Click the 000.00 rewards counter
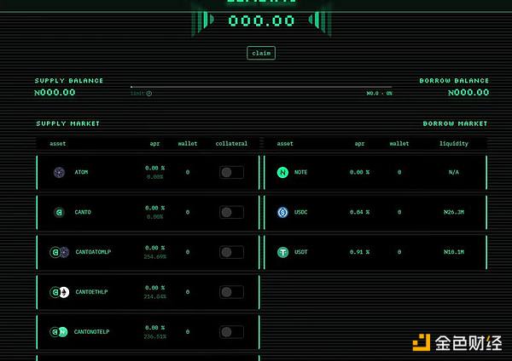This screenshot has height=361, width=512. 261,20
